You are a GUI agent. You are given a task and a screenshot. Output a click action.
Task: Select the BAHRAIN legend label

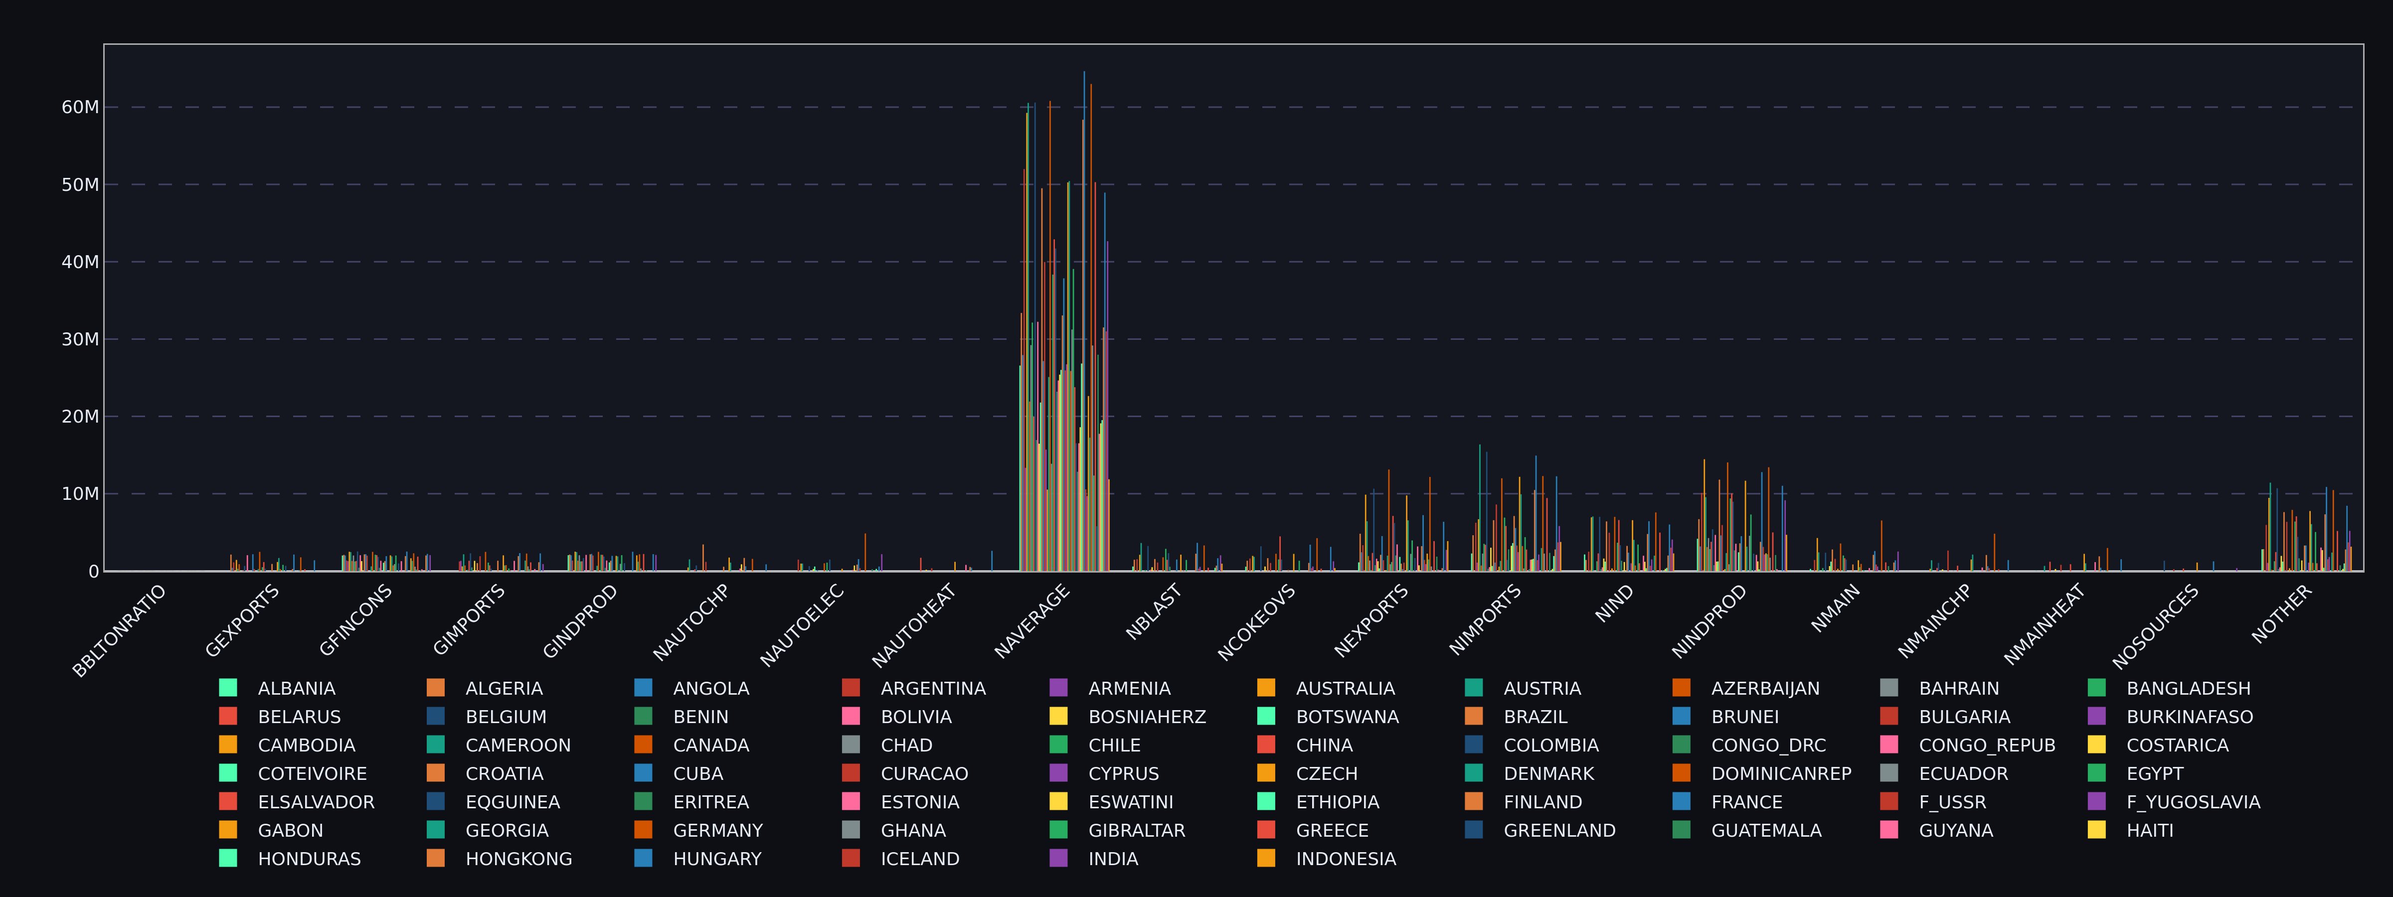(1959, 688)
